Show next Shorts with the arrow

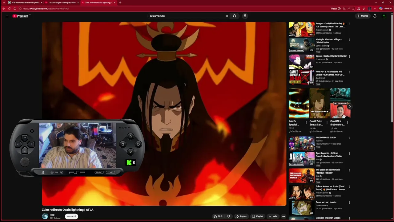pyautogui.click(x=349, y=106)
